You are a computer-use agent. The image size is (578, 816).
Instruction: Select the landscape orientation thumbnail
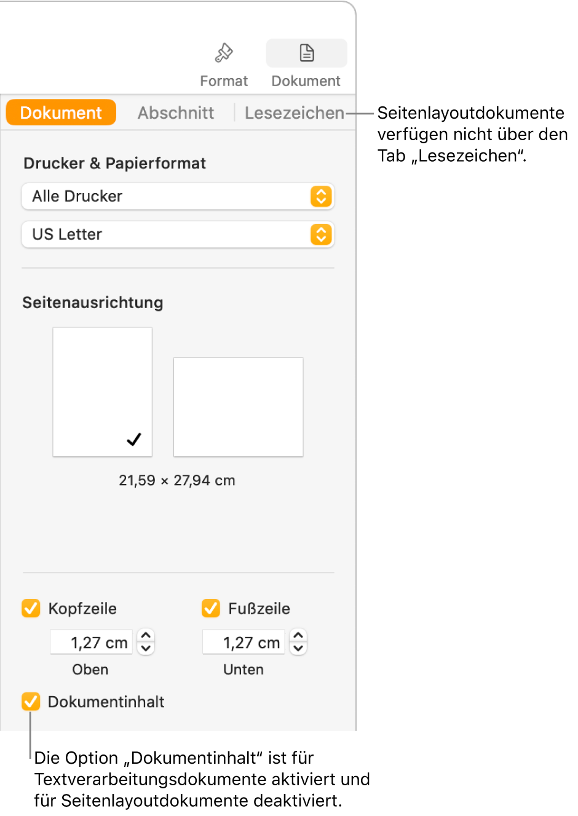pos(238,406)
